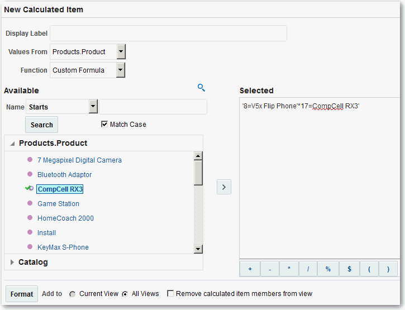Select the Current View radio button

[x=73, y=294]
